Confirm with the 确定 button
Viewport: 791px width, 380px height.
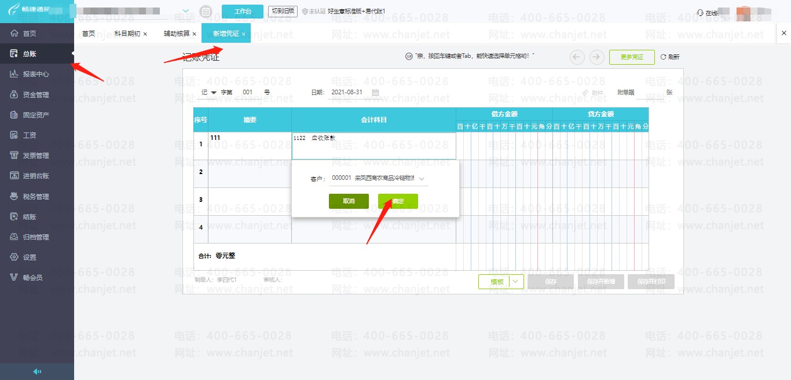pos(398,201)
